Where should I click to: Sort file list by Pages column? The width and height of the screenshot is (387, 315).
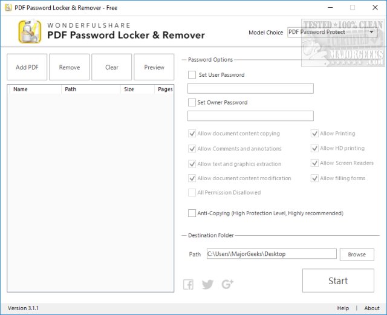164,89
